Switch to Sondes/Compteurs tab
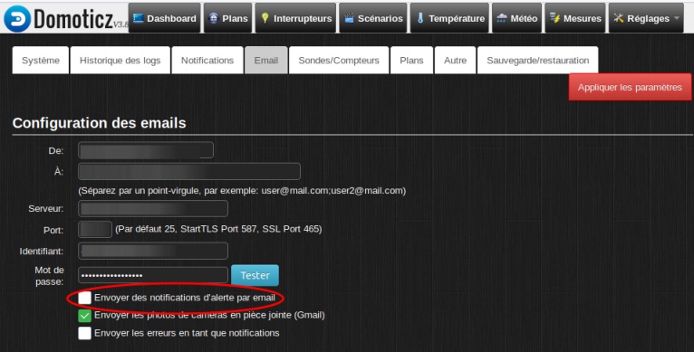The width and height of the screenshot is (694, 352). [339, 60]
